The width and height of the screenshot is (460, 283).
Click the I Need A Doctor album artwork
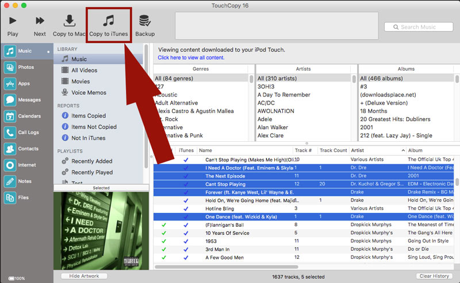pos(101,231)
